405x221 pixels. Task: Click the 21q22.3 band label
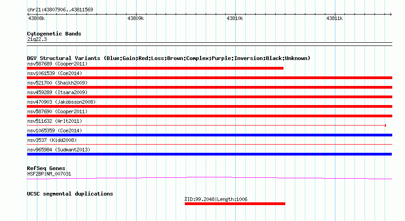37,39
